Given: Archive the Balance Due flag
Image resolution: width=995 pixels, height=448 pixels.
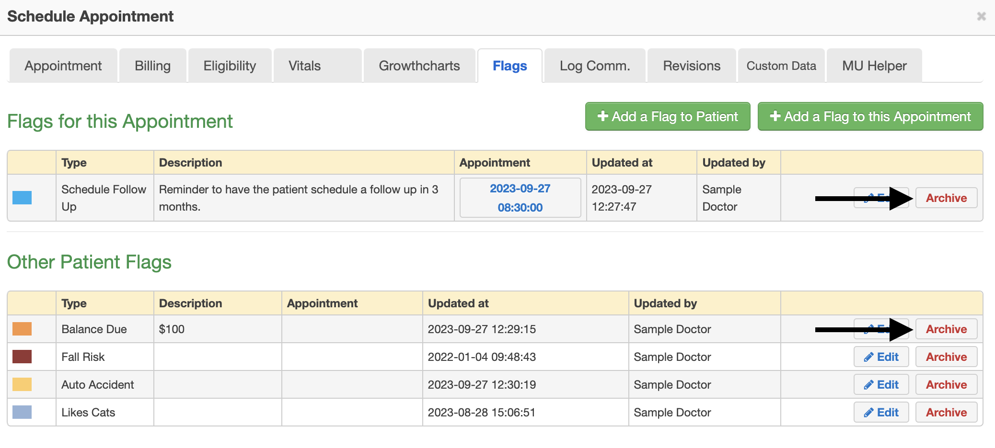Looking at the screenshot, I should (x=946, y=329).
